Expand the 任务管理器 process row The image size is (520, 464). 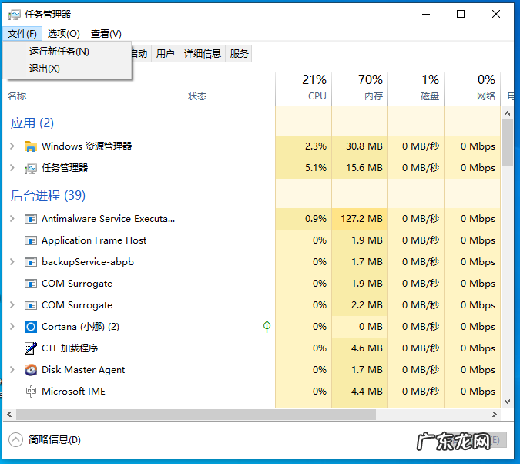pos(12,168)
